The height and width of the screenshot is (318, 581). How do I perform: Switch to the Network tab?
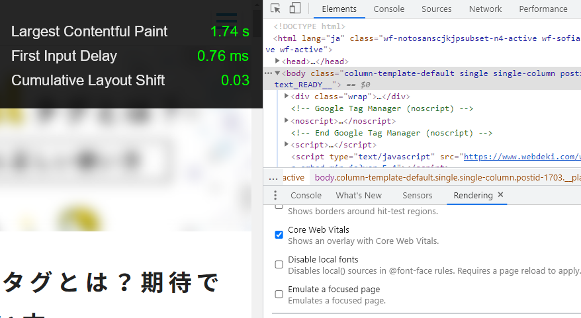tap(485, 9)
